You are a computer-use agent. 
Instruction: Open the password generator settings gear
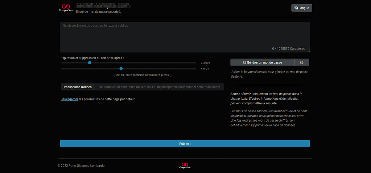[x=302, y=62]
